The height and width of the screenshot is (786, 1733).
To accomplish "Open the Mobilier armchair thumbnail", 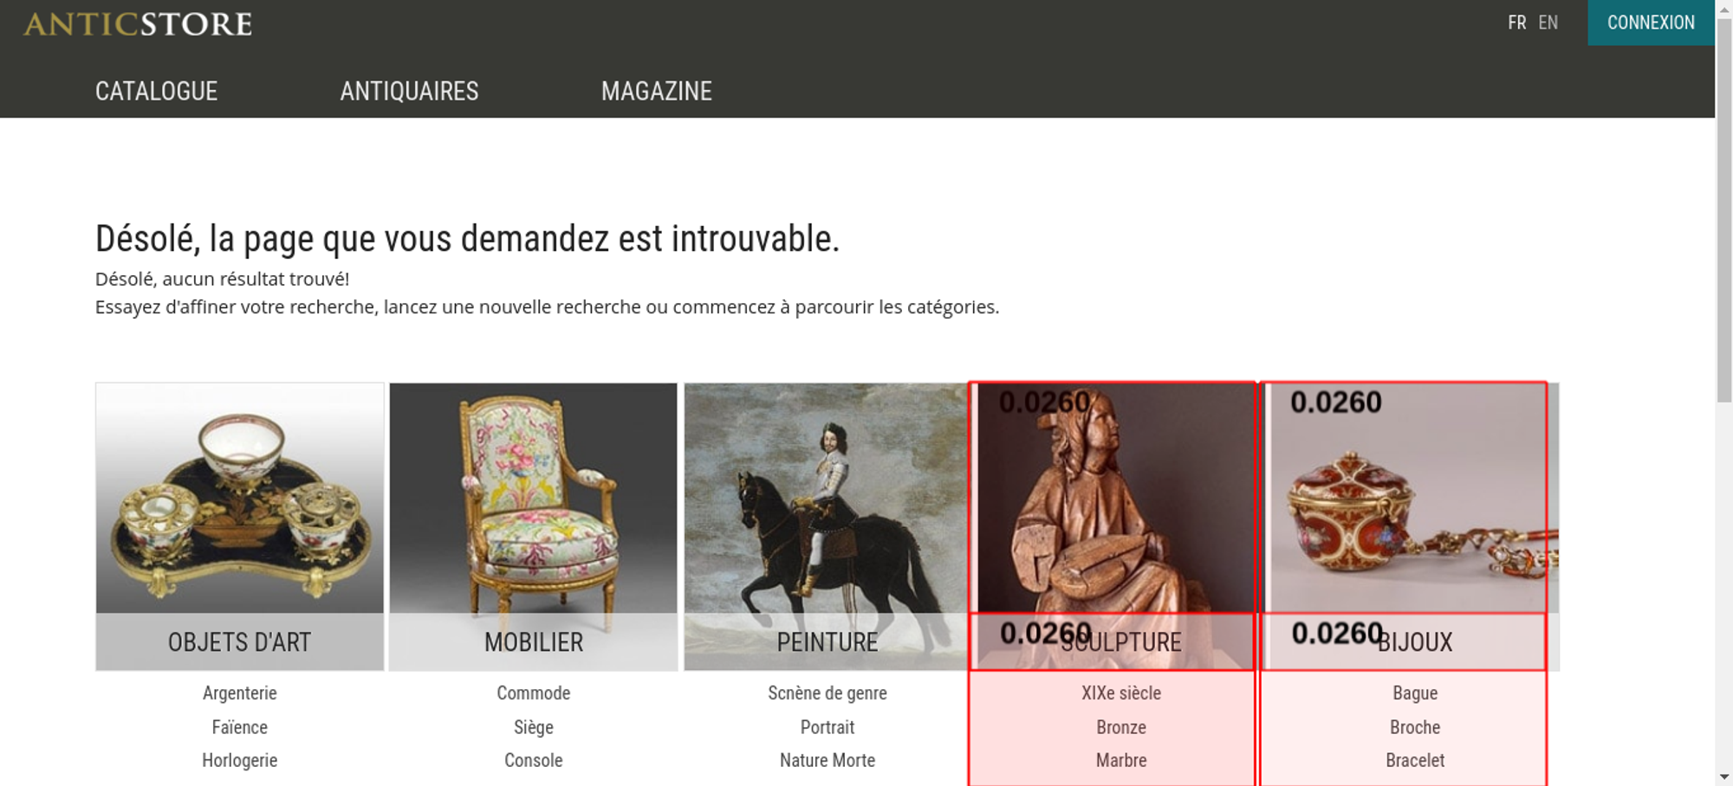I will click(533, 499).
